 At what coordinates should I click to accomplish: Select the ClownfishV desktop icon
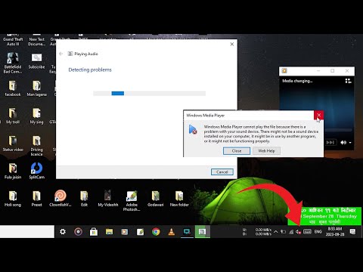[x=60, y=199]
